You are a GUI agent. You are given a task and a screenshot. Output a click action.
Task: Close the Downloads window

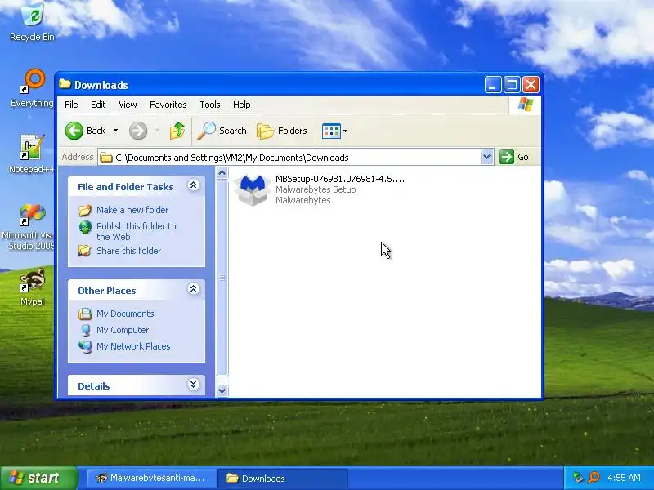click(531, 85)
